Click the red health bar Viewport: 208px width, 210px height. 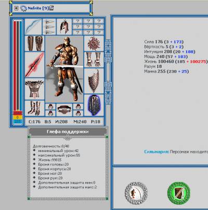coord(15,66)
